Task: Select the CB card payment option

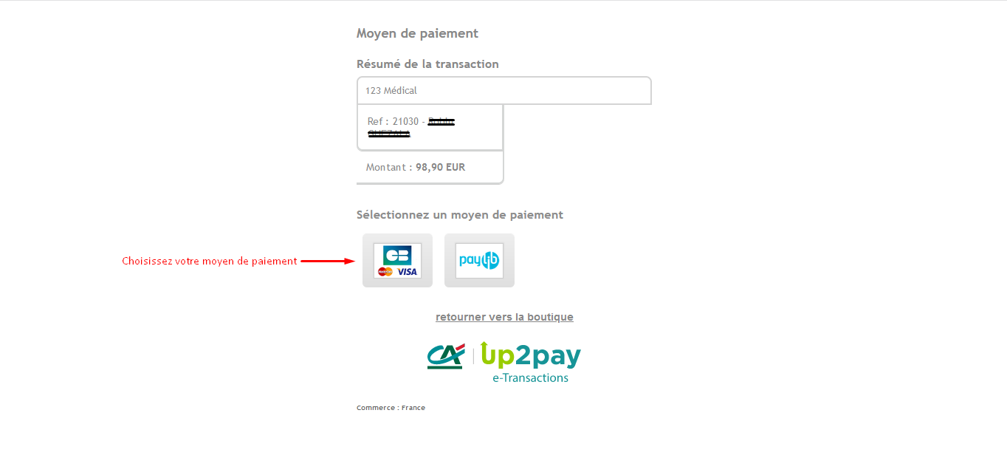Action: coord(397,261)
